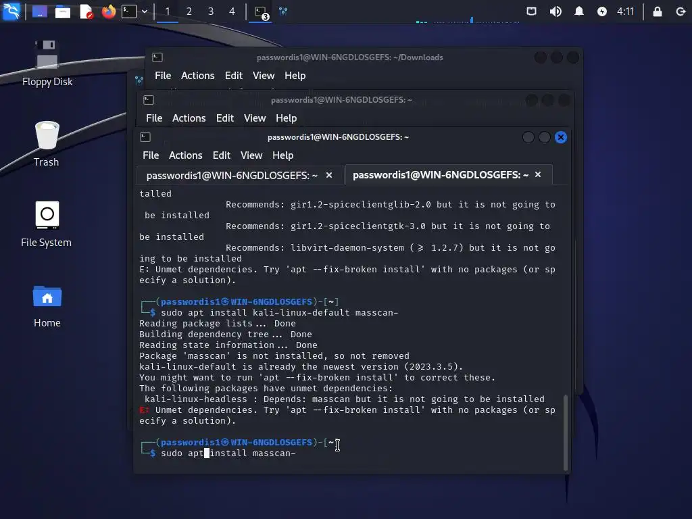This screenshot has height=519, width=692.
Task: Click Downloads terminal window title icon
Action: click(157, 57)
